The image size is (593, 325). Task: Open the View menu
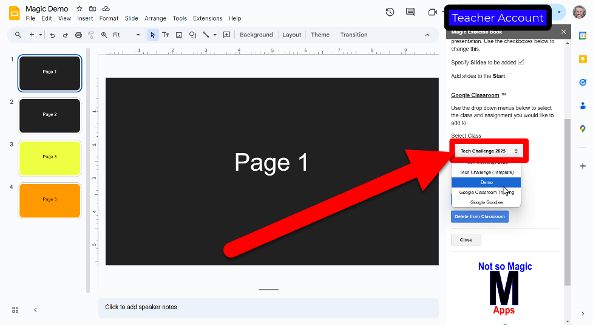click(x=64, y=18)
